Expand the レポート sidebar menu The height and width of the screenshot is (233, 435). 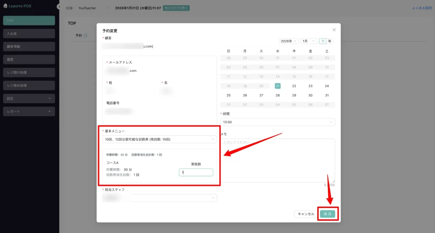tap(29, 112)
